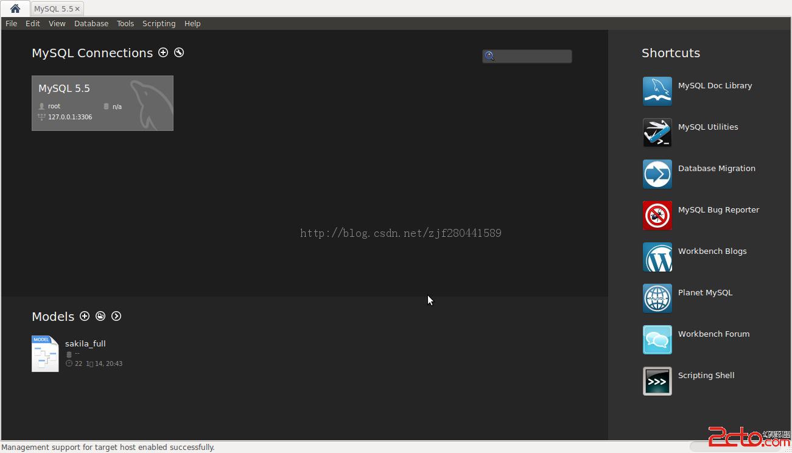Click the Database Migration icon

(657, 174)
